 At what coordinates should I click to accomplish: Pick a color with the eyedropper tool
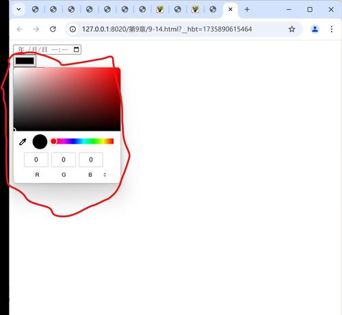tap(23, 142)
